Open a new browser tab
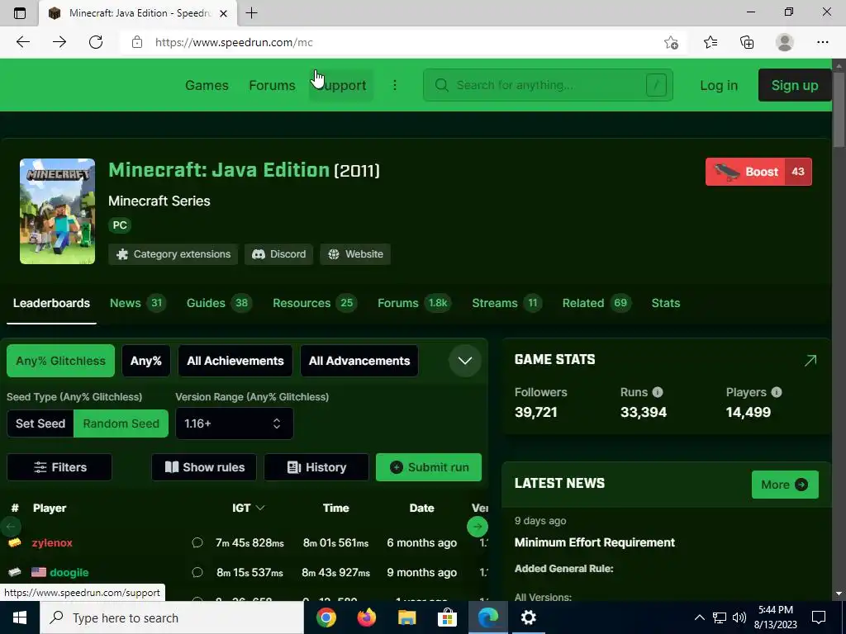 click(x=251, y=13)
